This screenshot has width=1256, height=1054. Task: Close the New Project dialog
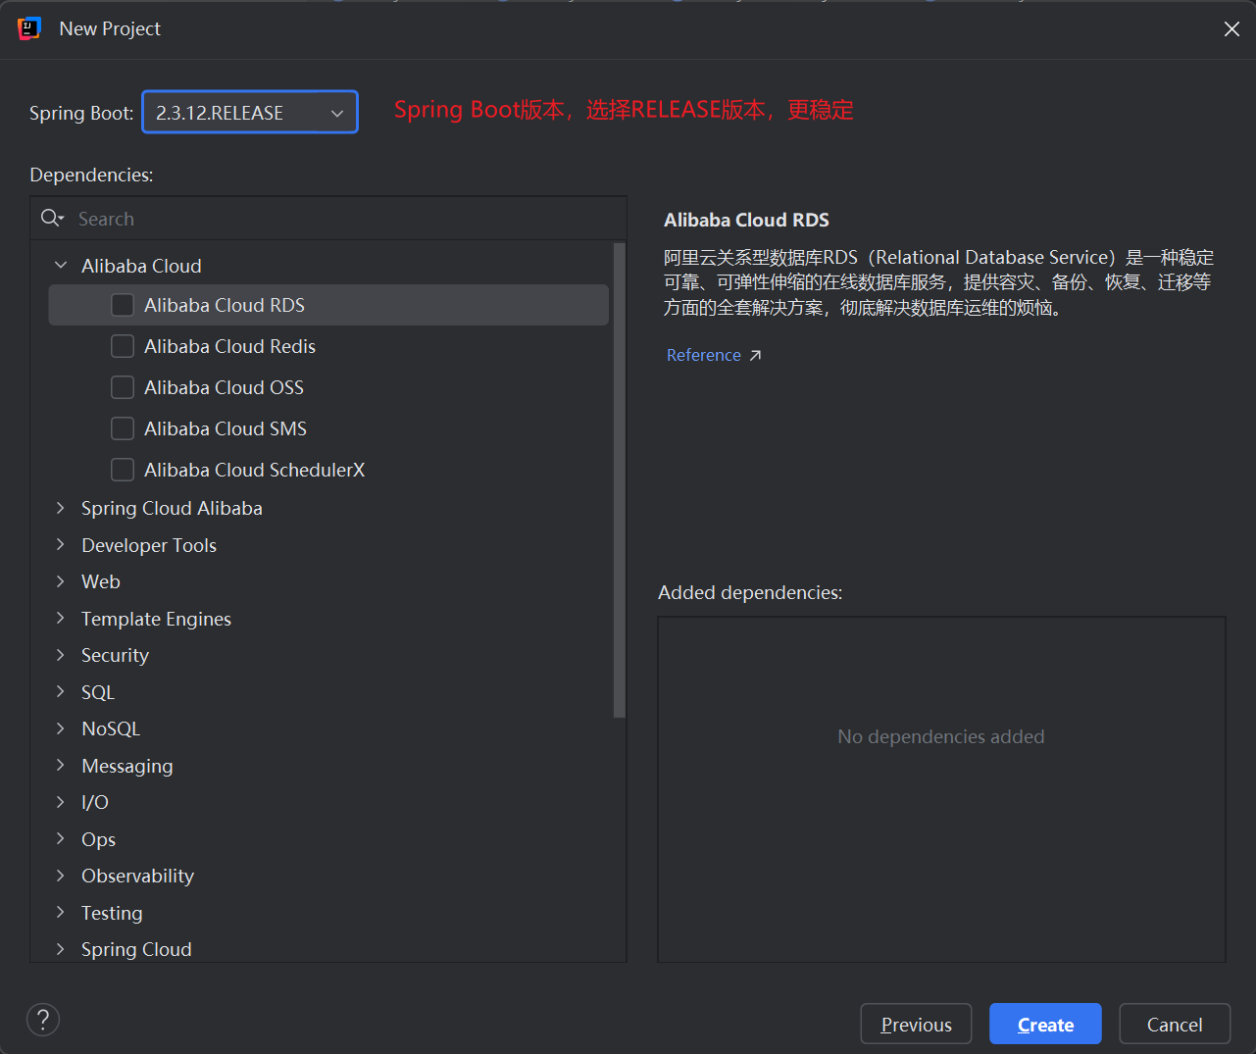click(x=1231, y=29)
